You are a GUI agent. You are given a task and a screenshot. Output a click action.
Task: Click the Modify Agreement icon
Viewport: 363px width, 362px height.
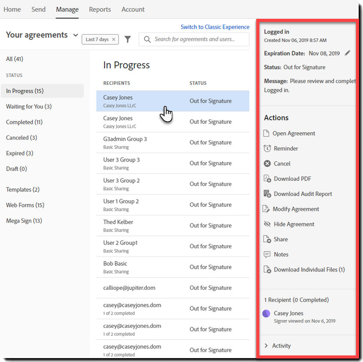pyautogui.click(x=267, y=209)
